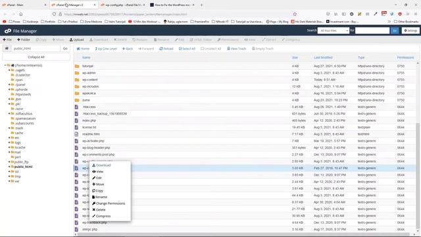Image resolution: width=421 pixels, height=237 pixels.
Task: Open HTML Editor from the toolbar
Action: 201,39
